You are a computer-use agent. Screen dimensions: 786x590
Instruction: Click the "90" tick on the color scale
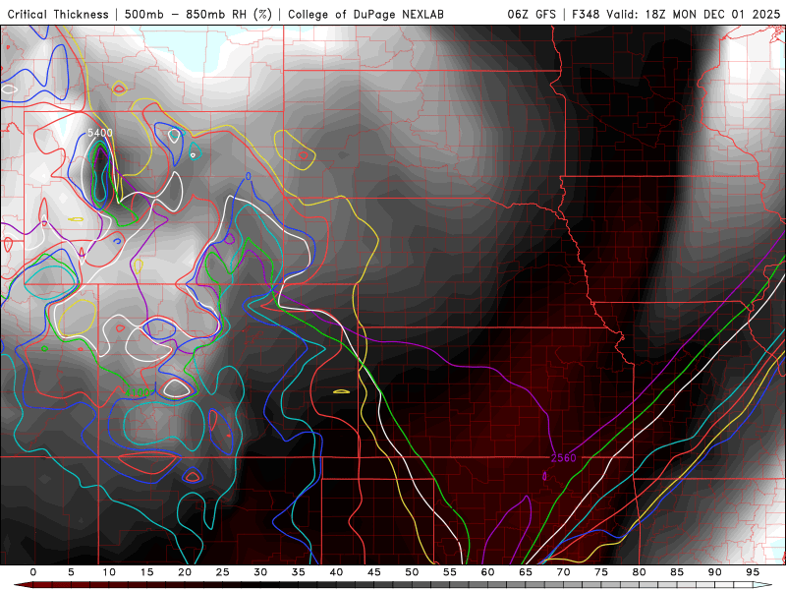click(714, 572)
